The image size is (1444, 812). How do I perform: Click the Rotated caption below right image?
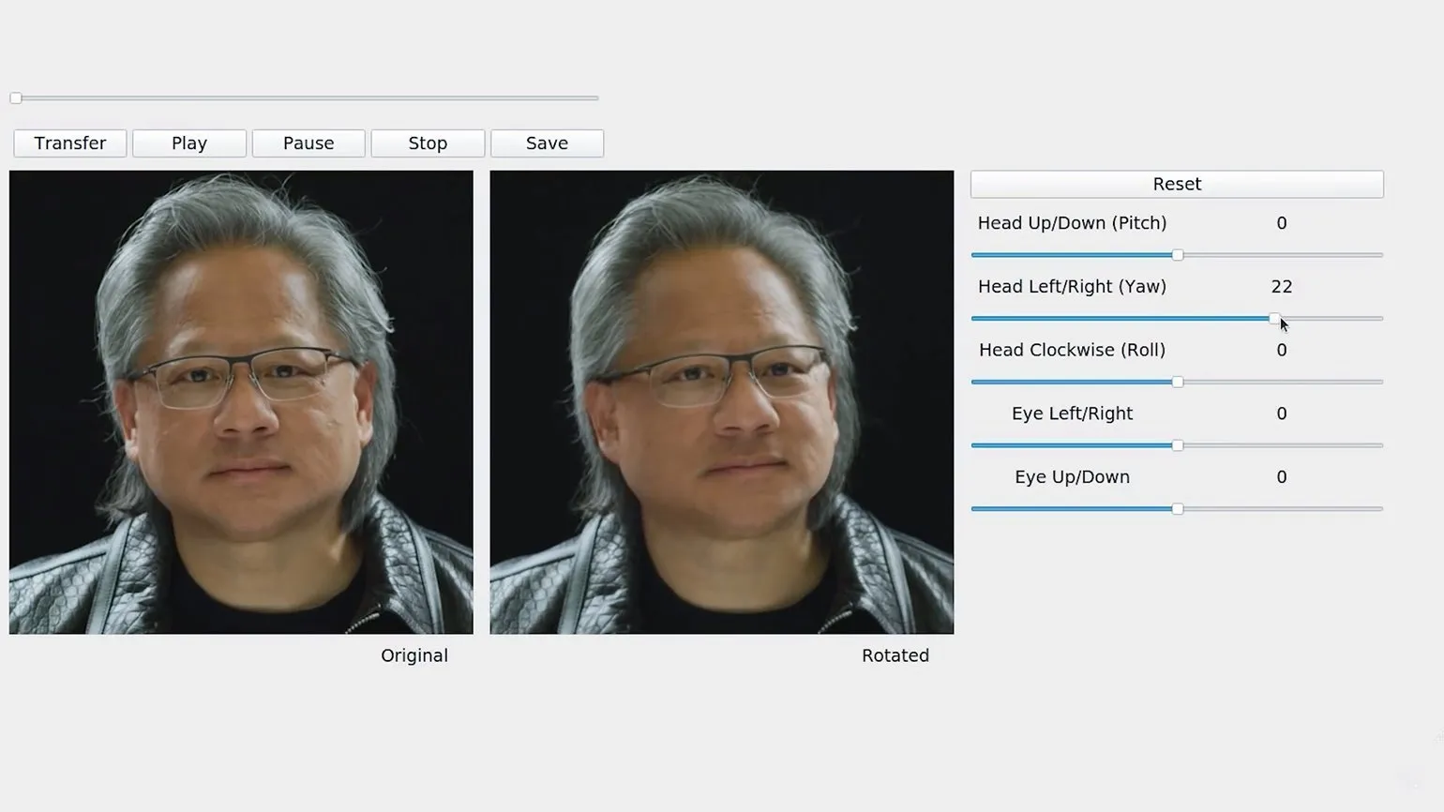[x=895, y=655]
